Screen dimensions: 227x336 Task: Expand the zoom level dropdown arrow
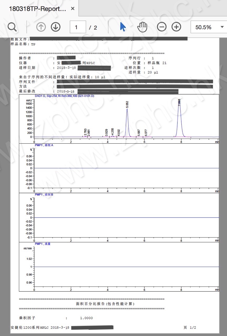coord(222,27)
